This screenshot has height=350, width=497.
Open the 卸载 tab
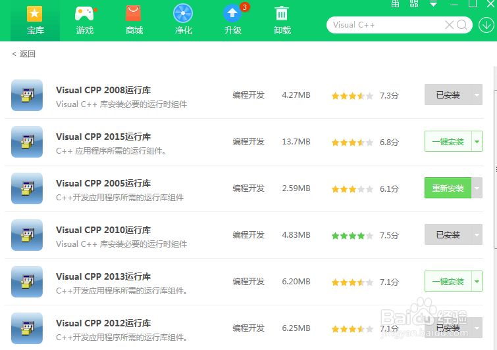click(282, 20)
